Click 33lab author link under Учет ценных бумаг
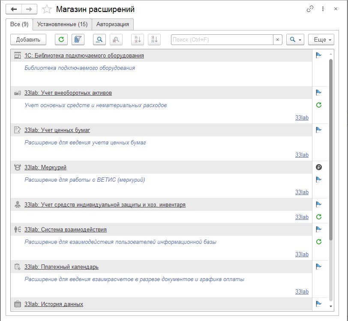The image size is (348, 321). (x=302, y=155)
